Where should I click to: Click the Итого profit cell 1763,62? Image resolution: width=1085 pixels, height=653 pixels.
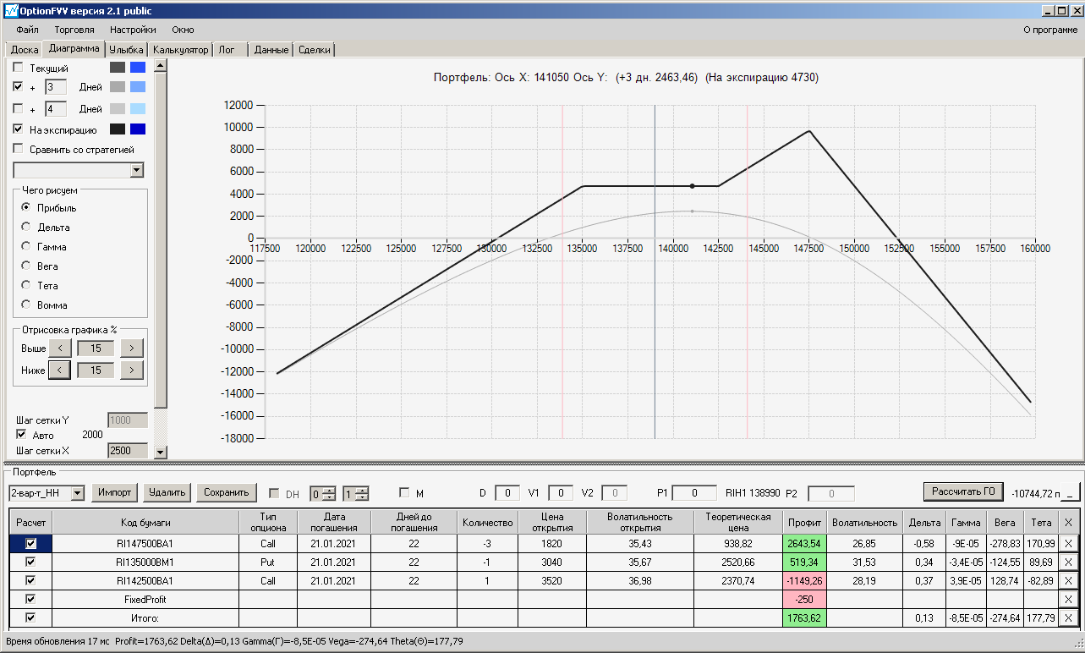tap(803, 617)
